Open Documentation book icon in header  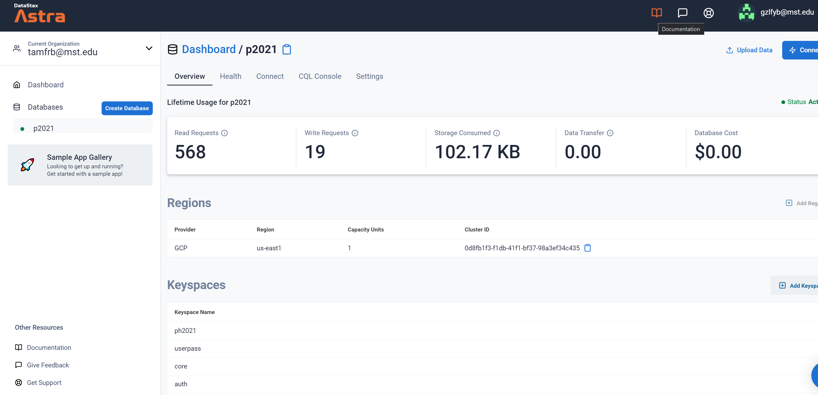tap(656, 13)
